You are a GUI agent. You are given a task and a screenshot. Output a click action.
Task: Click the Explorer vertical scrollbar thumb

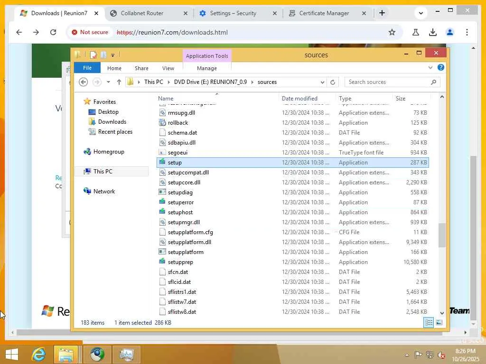coord(442,235)
